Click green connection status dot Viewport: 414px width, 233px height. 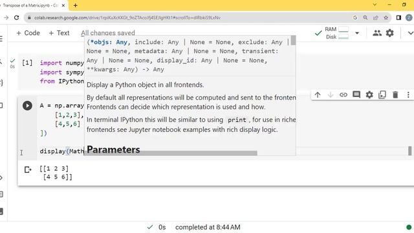coord(409,227)
